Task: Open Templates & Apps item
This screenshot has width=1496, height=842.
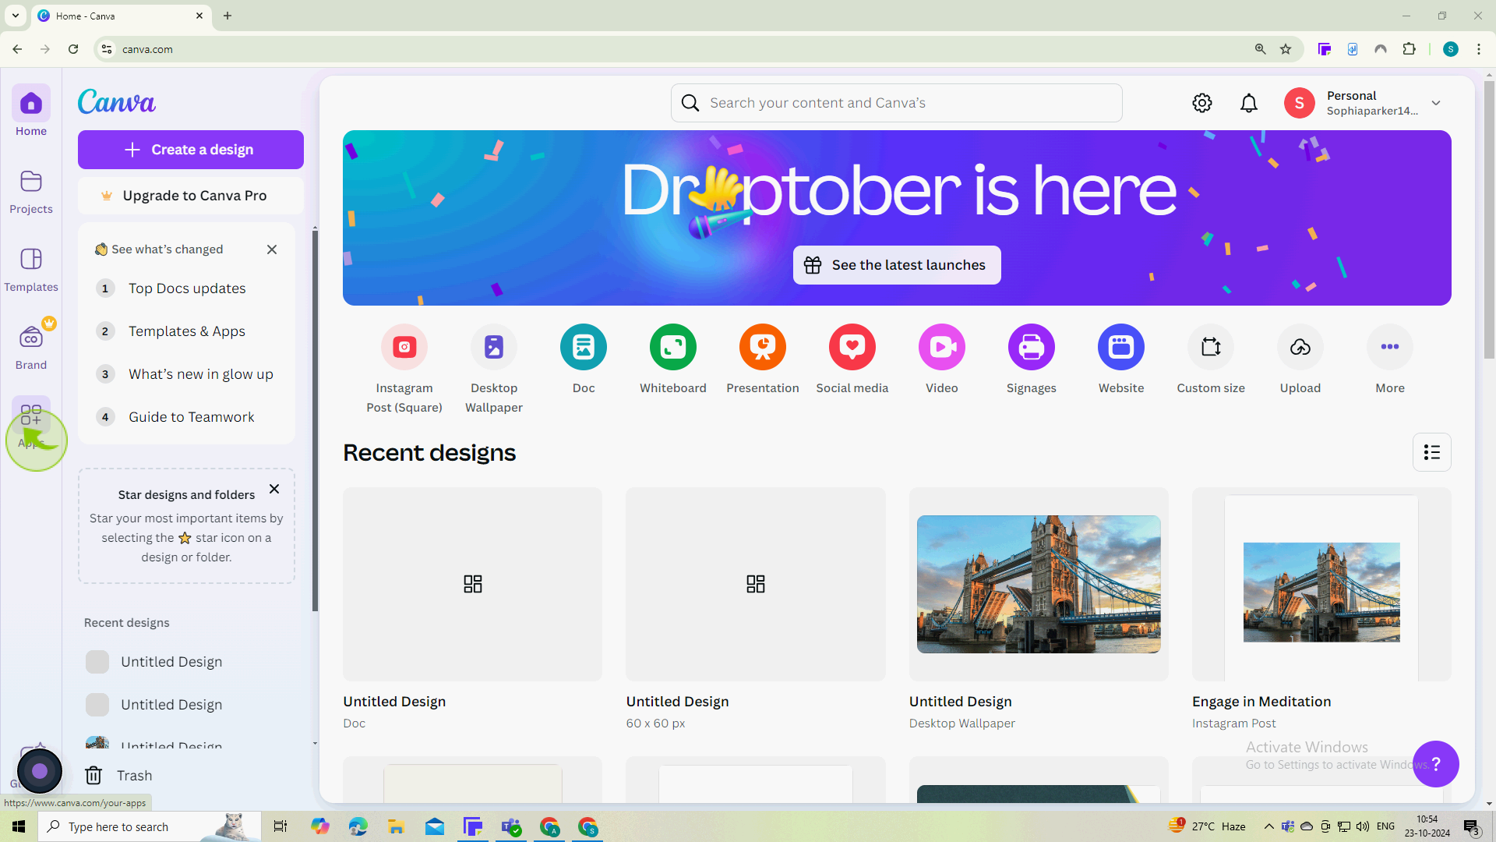Action: coord(187,331)
